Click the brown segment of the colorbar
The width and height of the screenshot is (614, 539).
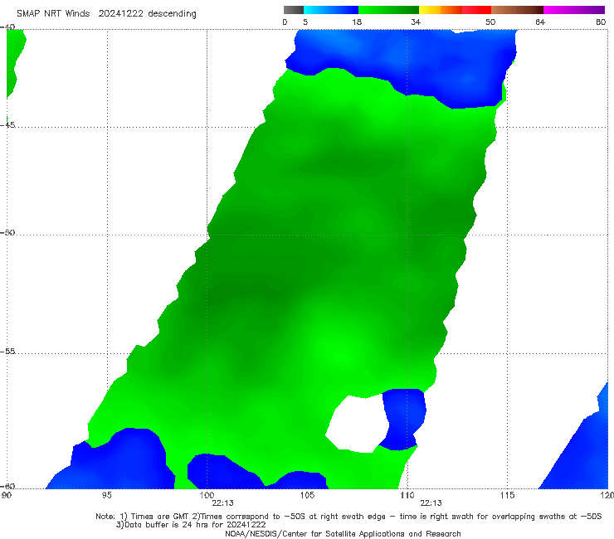(517, 10)
